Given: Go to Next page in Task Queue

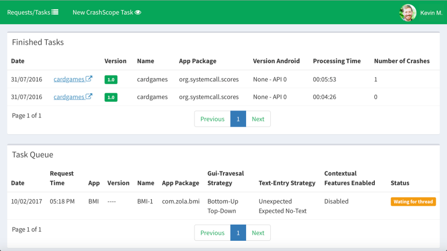Looking at the screenshot, I should point(258,233).
